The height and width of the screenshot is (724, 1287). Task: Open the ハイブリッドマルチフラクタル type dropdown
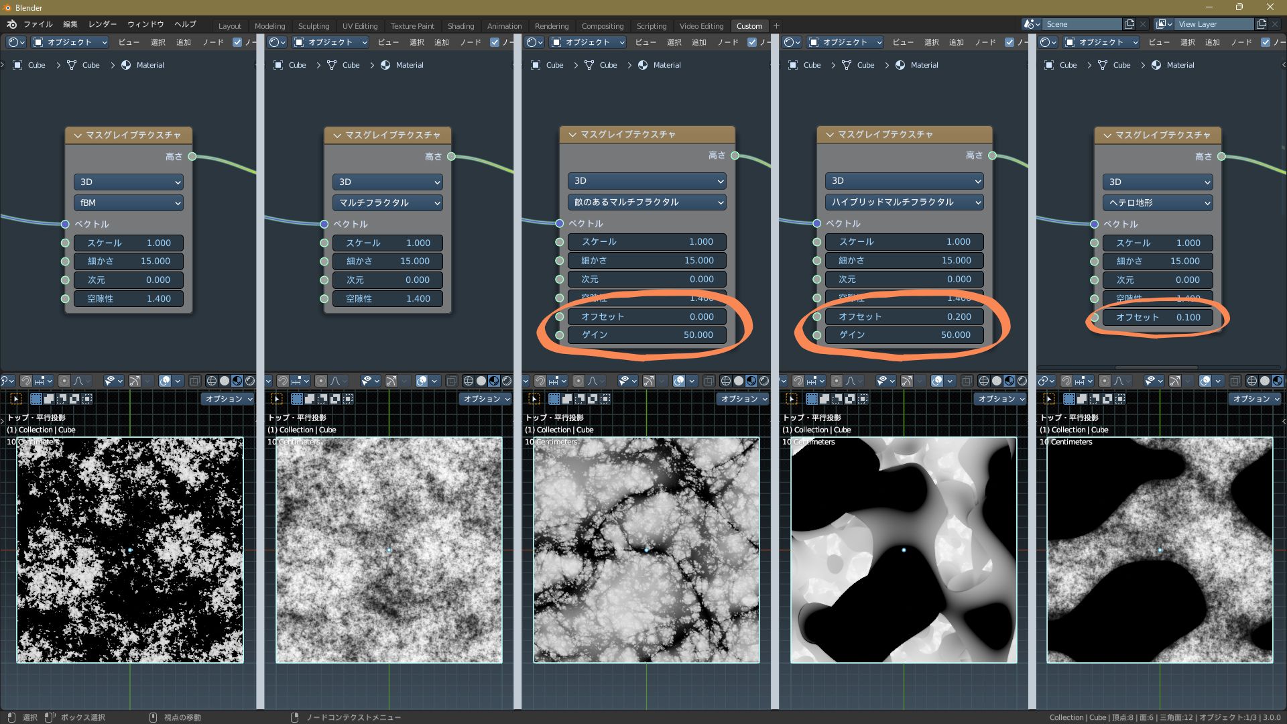pos(904,202)
